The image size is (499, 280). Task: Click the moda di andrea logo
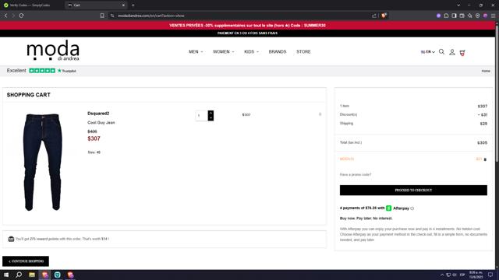[x=53, y=50]
